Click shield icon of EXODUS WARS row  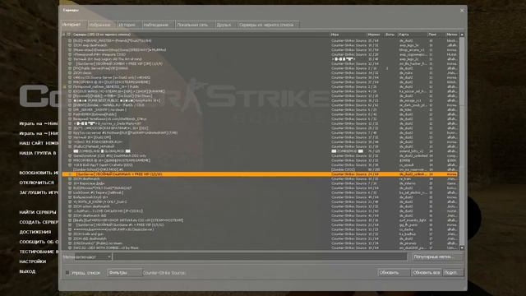(x=70, y=91)
